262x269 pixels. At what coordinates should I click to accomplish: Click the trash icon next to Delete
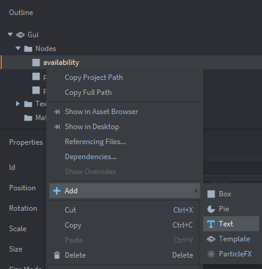click(57, 255)
